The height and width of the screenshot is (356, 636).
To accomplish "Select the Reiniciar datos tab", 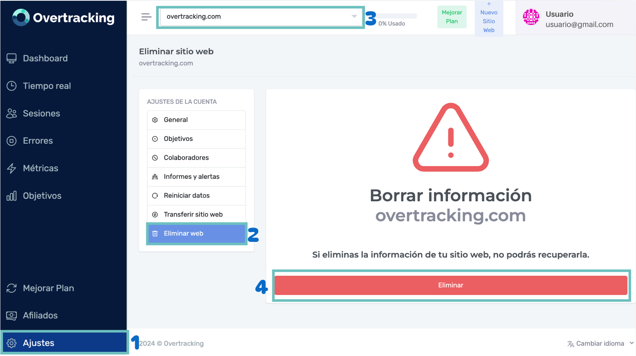I will tap(197, 195).
